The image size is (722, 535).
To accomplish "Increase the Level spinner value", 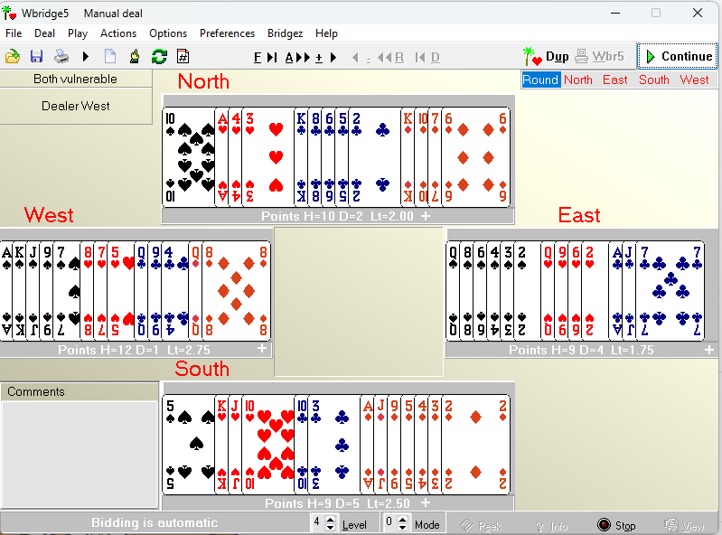I will tap(330, 520).
